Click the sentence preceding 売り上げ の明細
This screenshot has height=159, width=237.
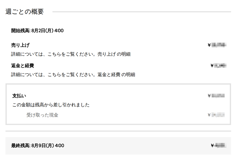click(x=53, y=54)
